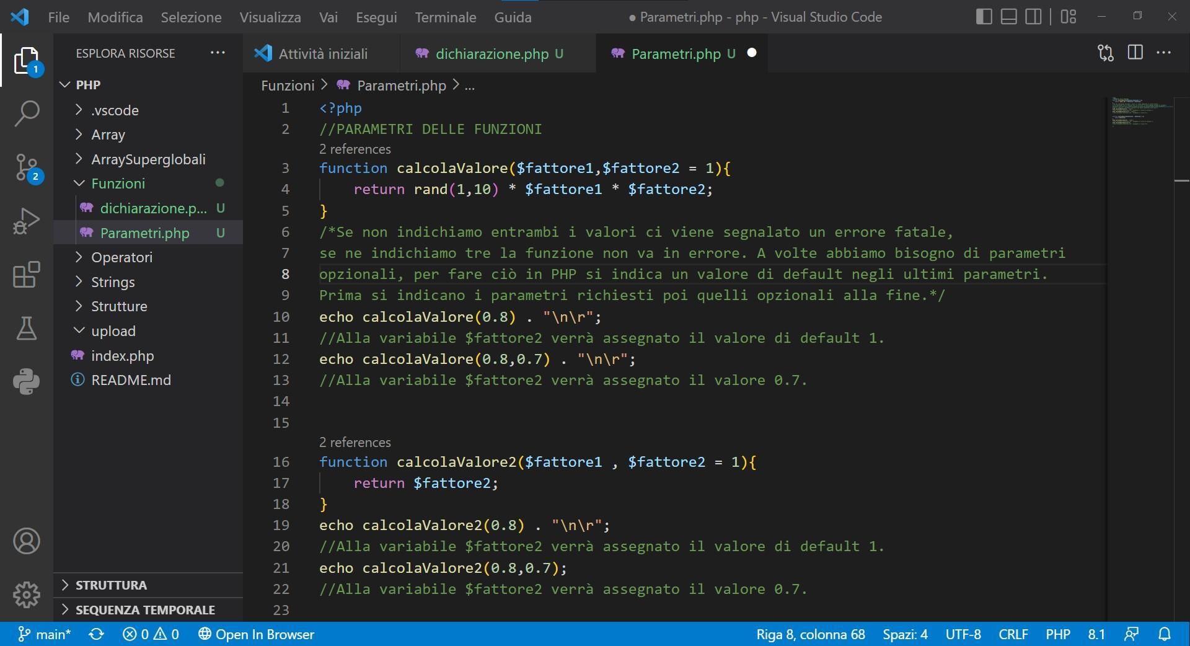
Task: Click Funzioni breadcrumb segment
Action: [x=288, y=86]
